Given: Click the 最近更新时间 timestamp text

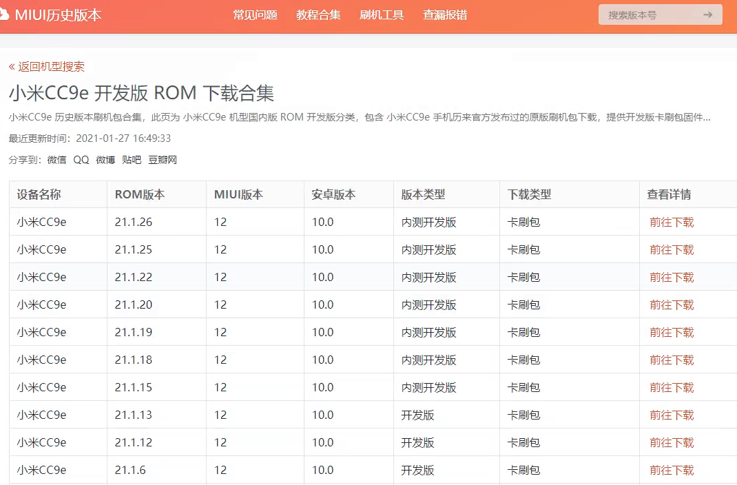Looking at the screenshot, I should (x=90, y=138).
